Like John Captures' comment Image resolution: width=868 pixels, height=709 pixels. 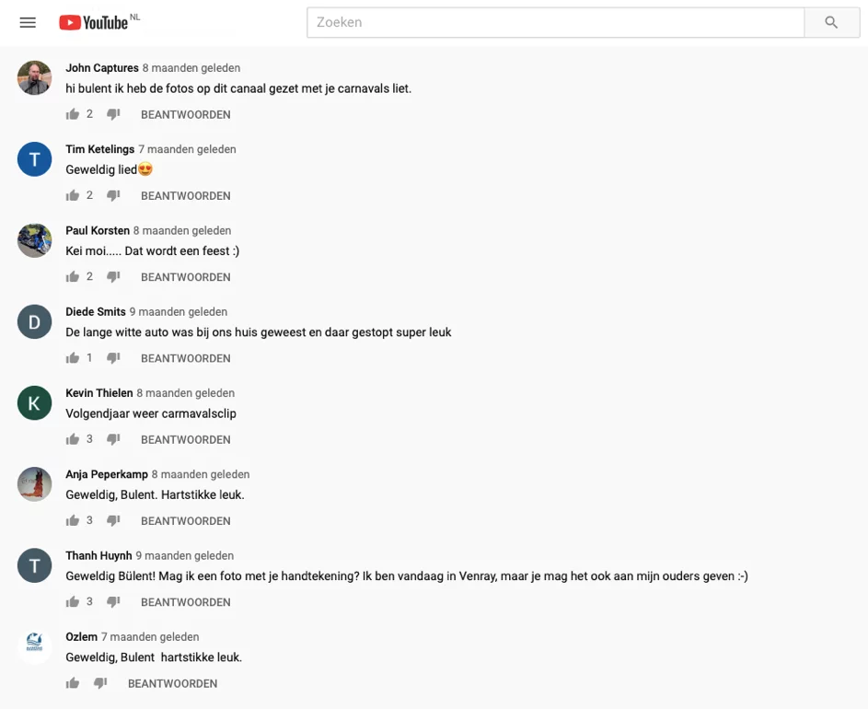(73, 115)
